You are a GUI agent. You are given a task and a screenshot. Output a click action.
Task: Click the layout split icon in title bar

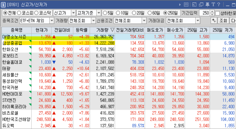[194, 5]
